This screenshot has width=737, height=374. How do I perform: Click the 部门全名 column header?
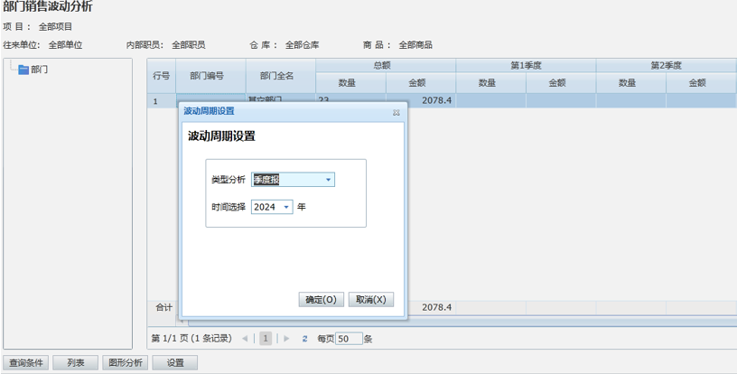pos(276,76)
